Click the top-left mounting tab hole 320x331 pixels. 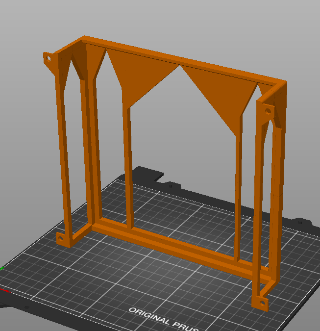pyautogui.click(x=49, y=58)
